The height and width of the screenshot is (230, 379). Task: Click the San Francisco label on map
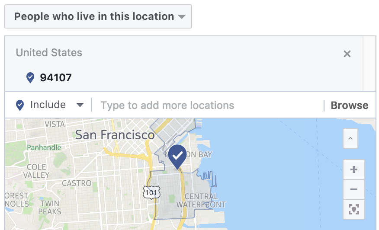pos(115,135)
